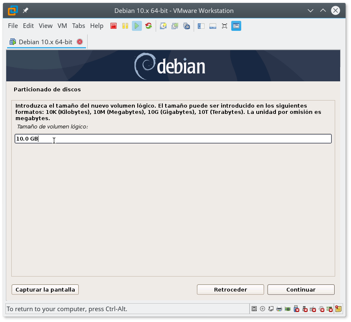Open the Snapshot Manager icon
This screenshot has height=322, width=351.
(x=187, y=26)
